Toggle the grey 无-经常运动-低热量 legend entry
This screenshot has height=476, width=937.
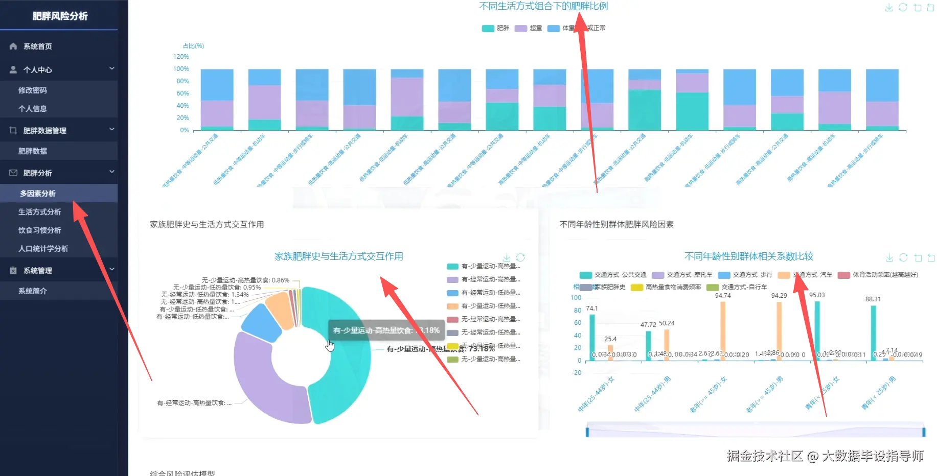(x=483, y=332)
